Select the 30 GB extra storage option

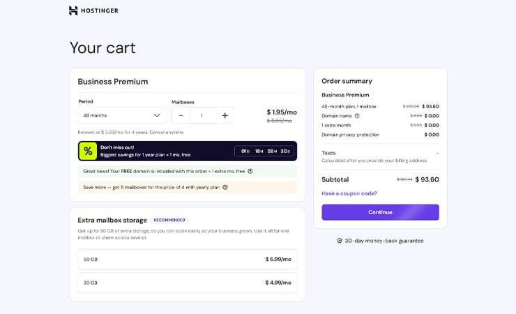pos(188,283)
